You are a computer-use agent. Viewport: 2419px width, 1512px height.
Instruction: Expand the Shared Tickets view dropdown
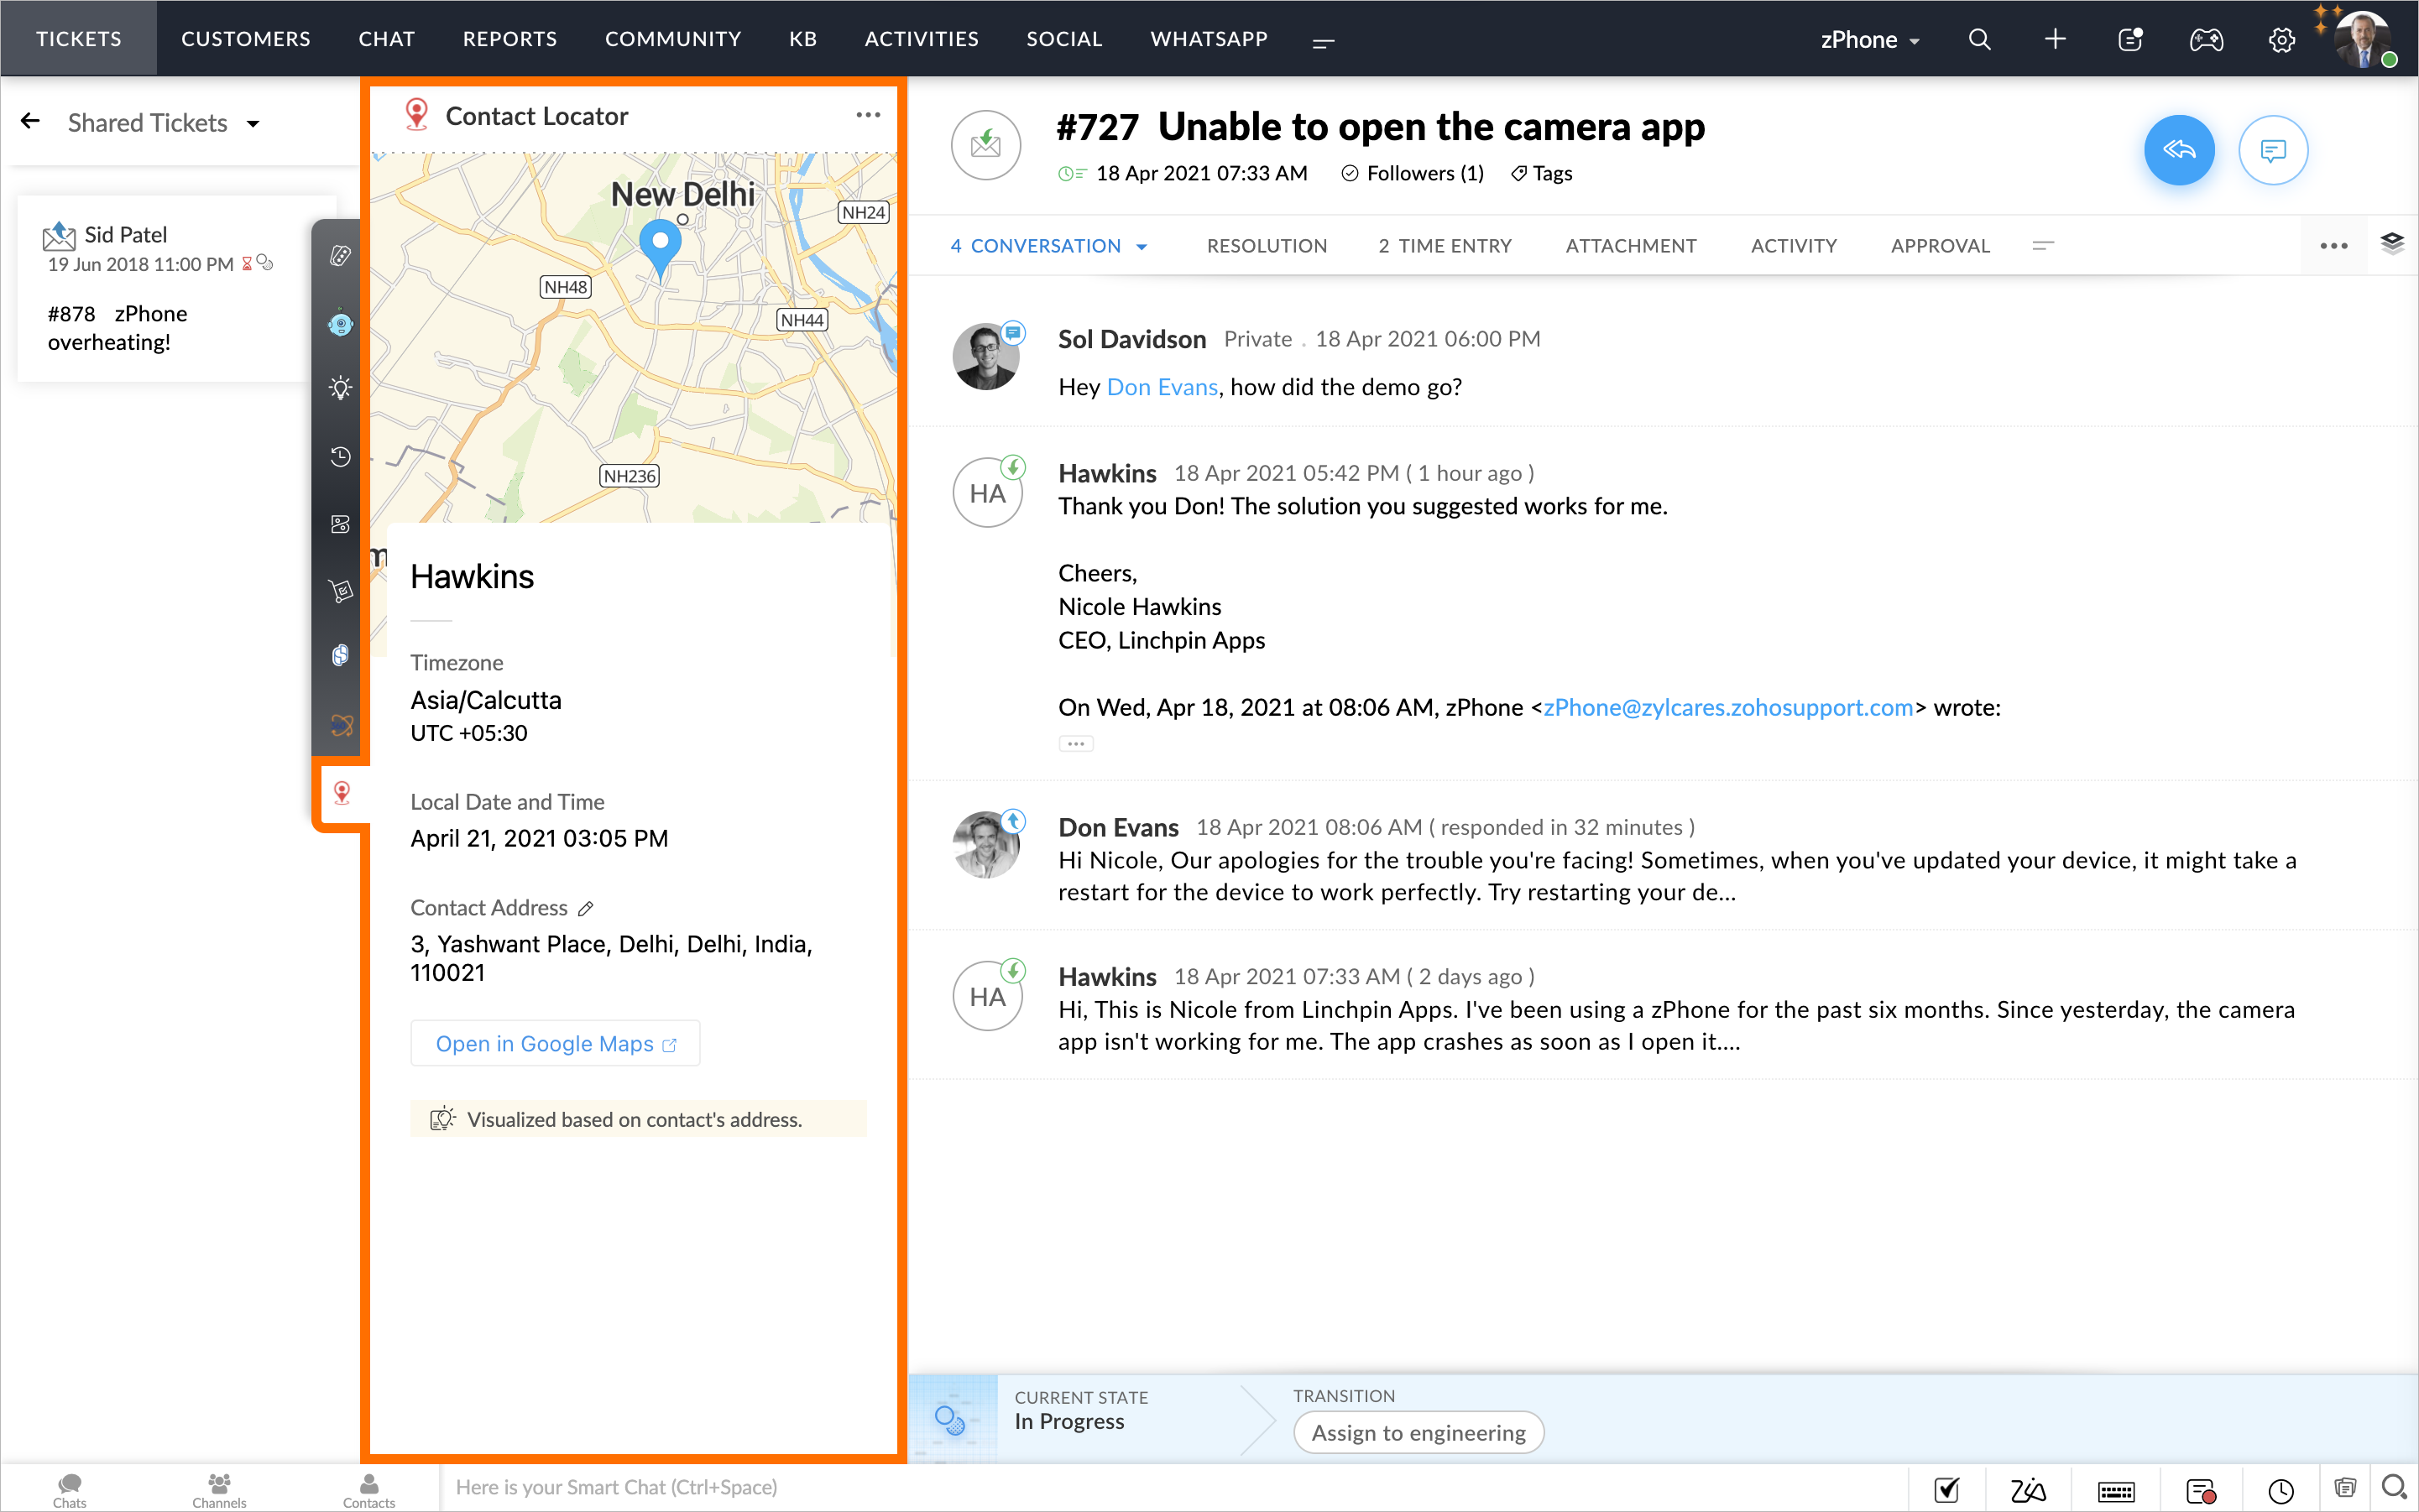(x=253, y=124)
